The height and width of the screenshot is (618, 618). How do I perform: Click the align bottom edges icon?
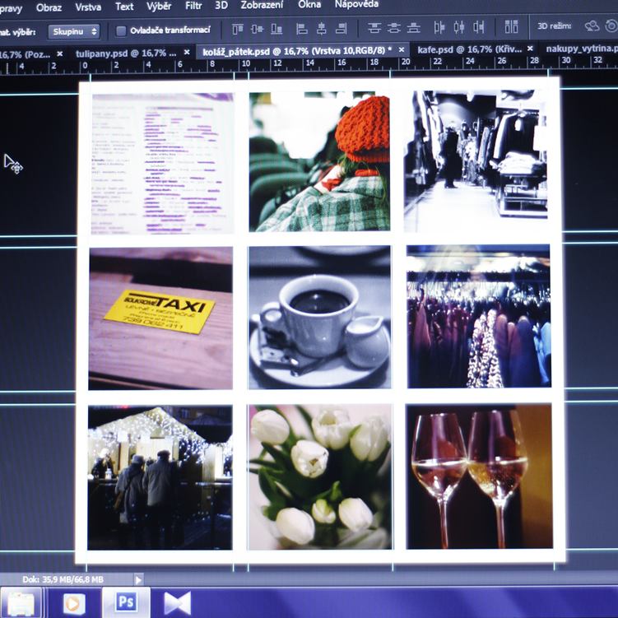pyautogui.click(x=276, y=29)
